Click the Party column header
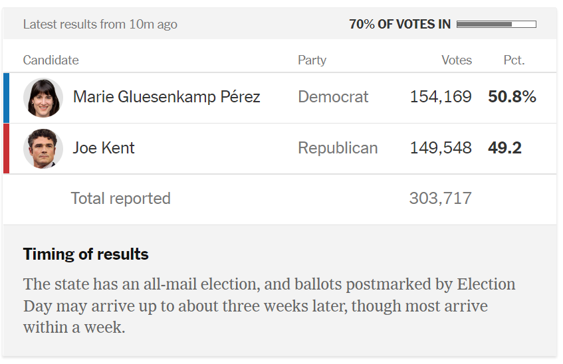Screen dimensions: 563x364 [x=312, y=60]
